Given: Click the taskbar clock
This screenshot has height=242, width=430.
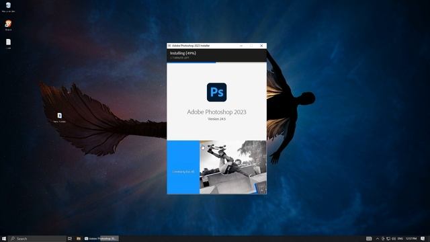Looking at the screenshot, I should 411,239.
